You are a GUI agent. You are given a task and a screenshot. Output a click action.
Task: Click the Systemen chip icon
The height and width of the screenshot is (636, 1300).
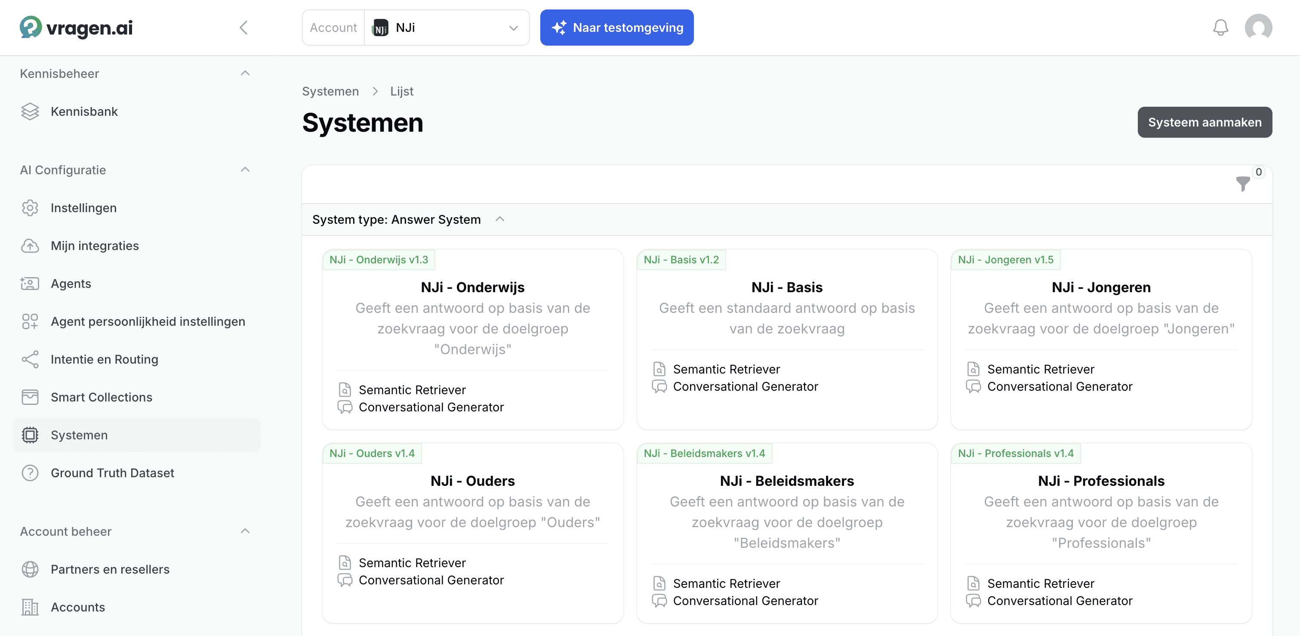coord(30,435)
